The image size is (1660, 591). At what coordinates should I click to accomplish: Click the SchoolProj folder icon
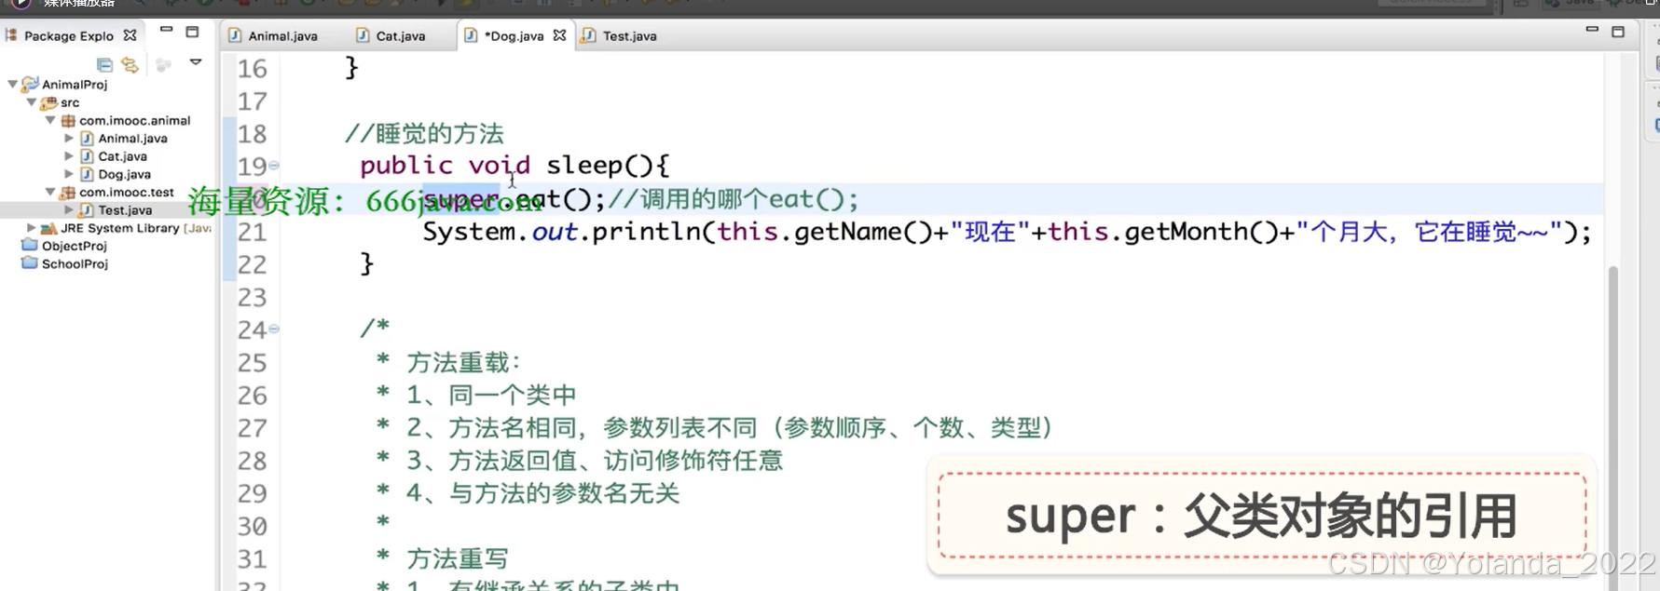pyautogui.click(x=30, y=263)
